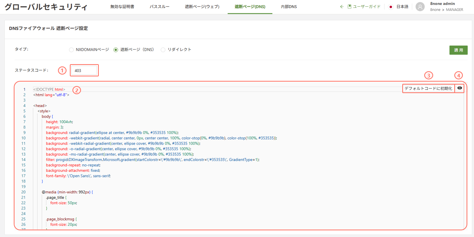Open the ユーザーガイド user guide link
Screen dimensions: 474x237
(367, 7)
